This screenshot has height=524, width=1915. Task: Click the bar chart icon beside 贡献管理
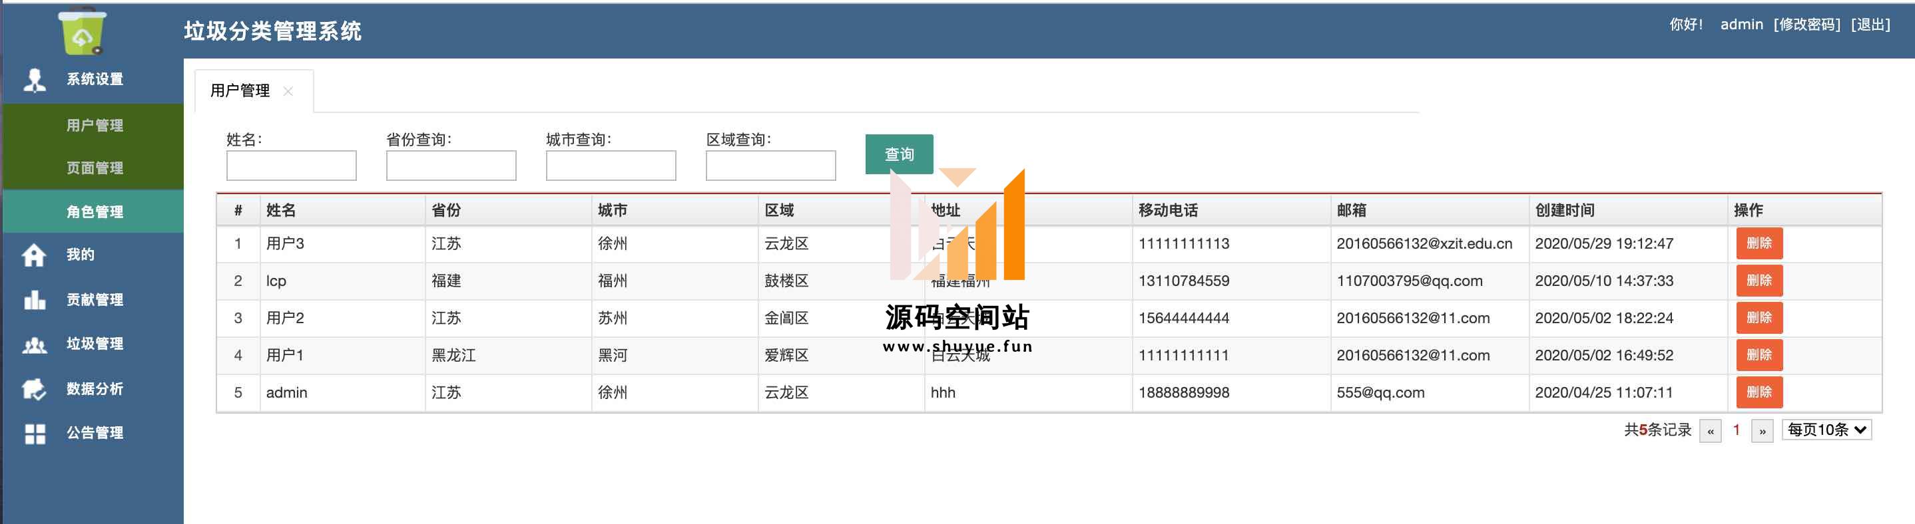[x=34, y=299]
